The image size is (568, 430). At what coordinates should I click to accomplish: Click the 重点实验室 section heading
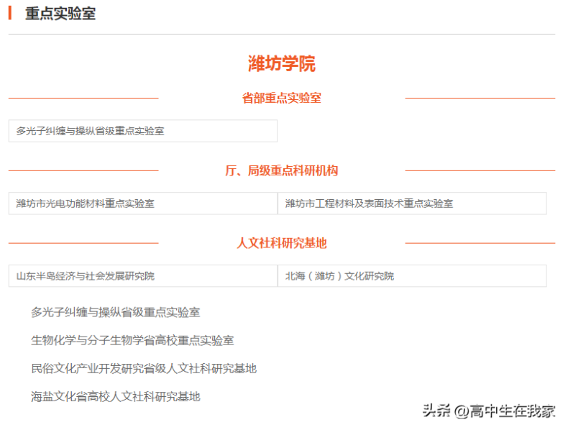(x=60, y=14)
